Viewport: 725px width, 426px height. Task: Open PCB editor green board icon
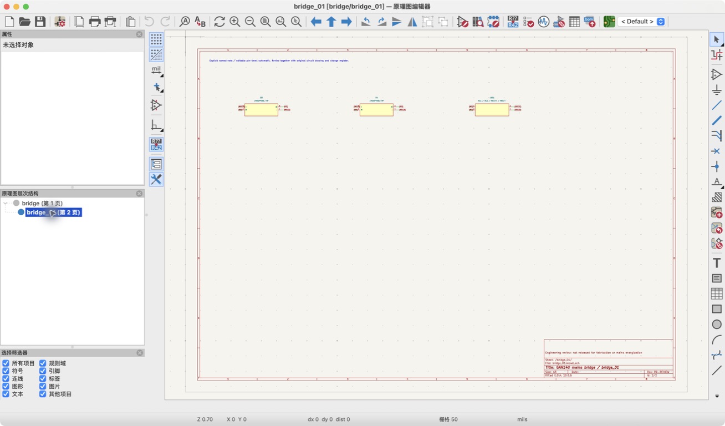pyautogui.click(x=609, y=22)
